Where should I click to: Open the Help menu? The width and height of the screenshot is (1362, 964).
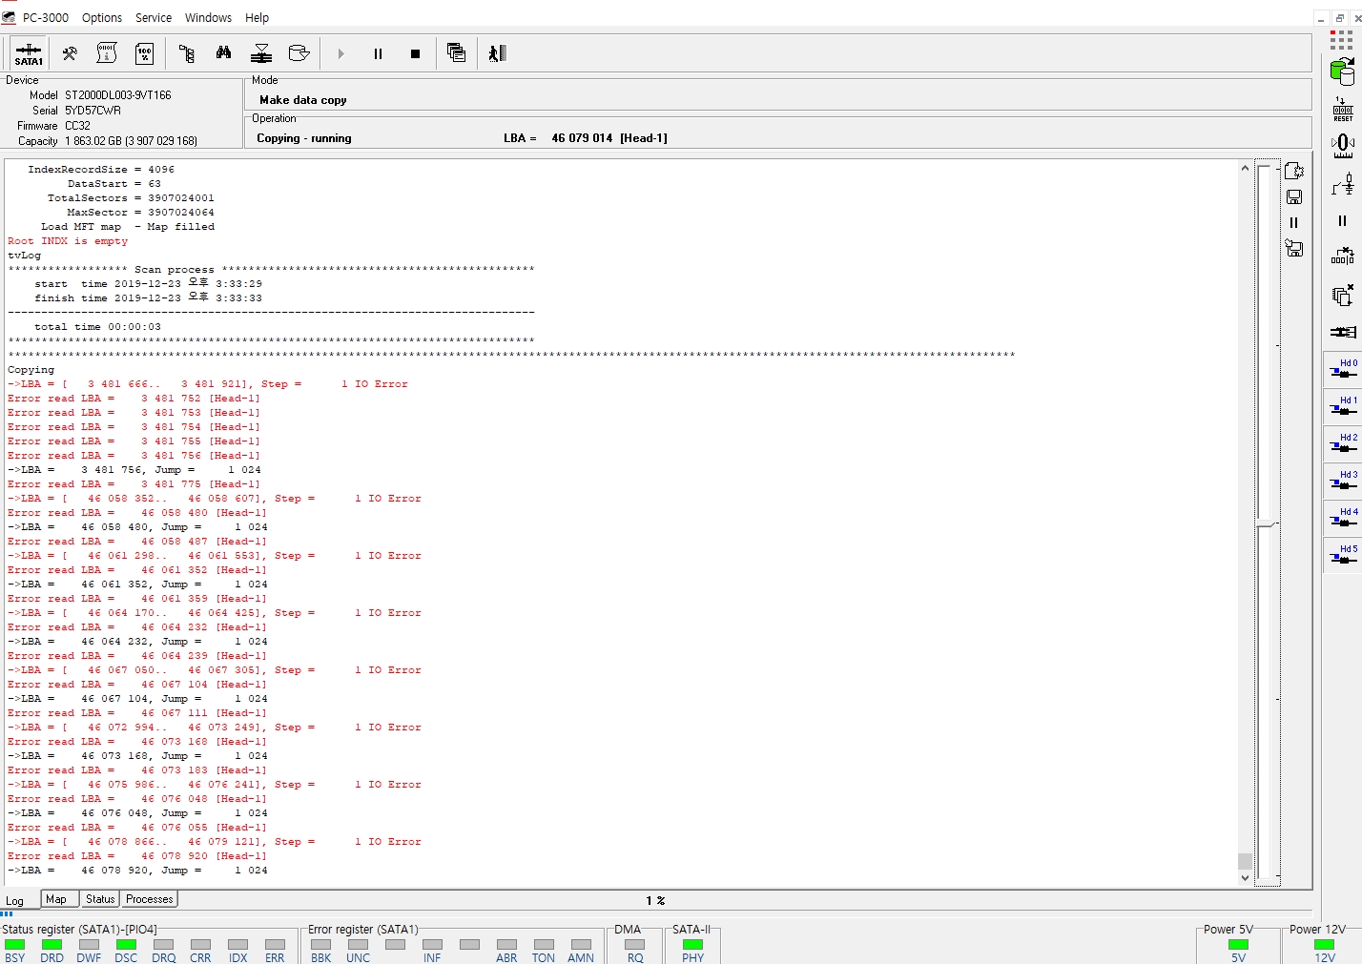tap(258, 17)
